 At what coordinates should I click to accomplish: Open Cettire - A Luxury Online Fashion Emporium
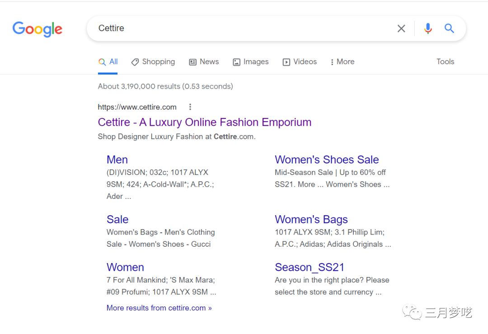[204, 122]
